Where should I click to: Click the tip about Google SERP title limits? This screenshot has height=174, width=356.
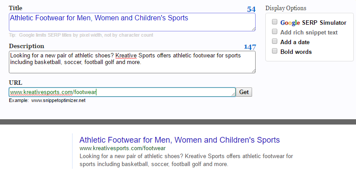[81, 35]
